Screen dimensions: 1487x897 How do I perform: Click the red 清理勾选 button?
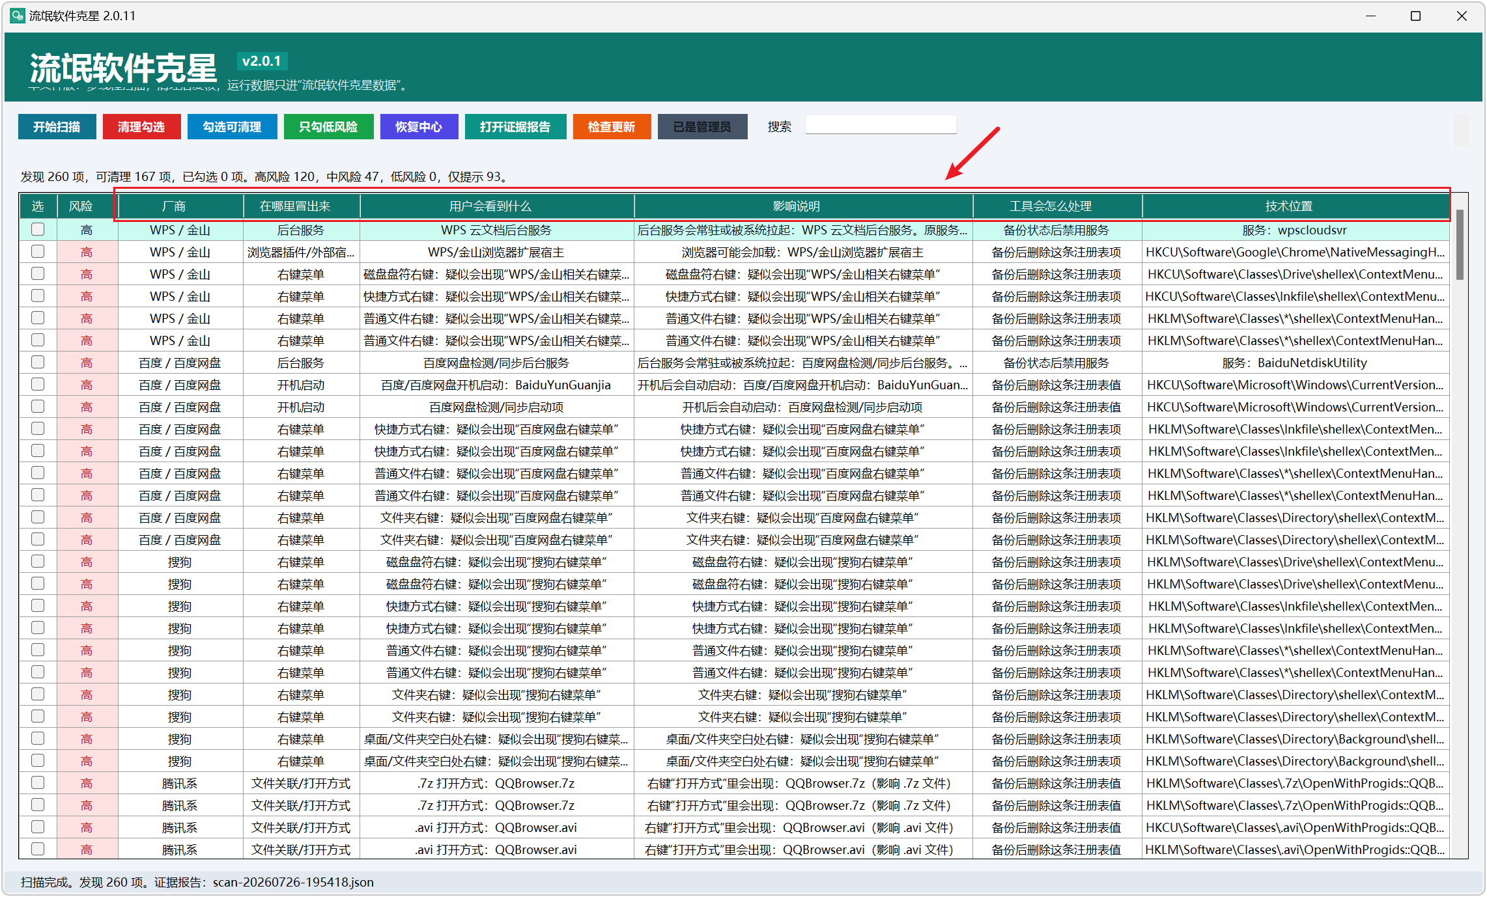point(141,126)
